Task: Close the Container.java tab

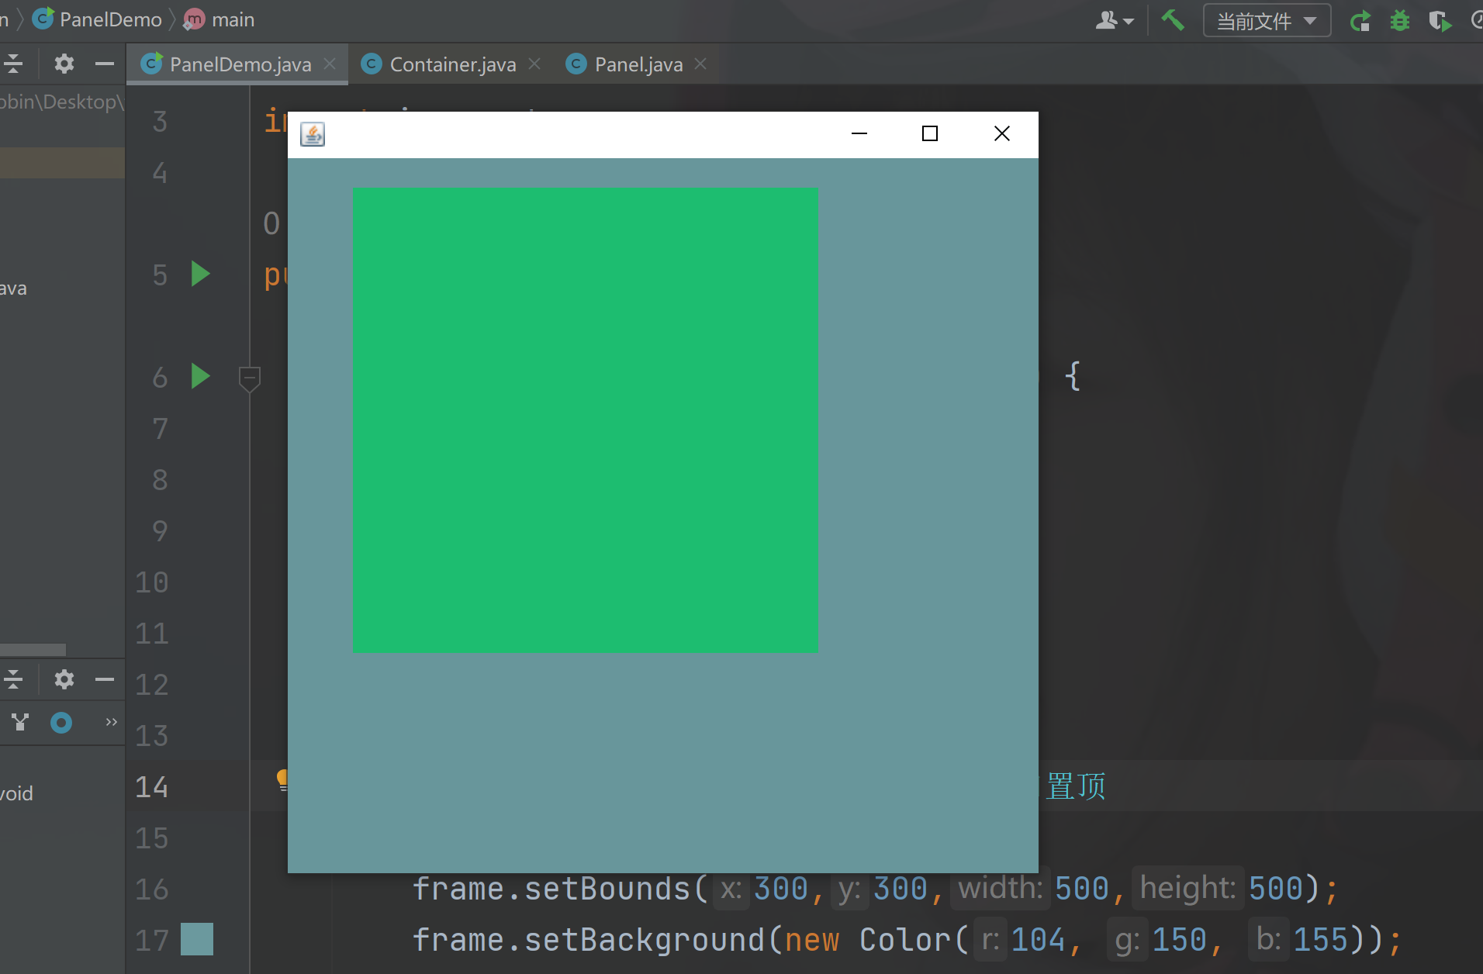Action: [x=534, y=64]
